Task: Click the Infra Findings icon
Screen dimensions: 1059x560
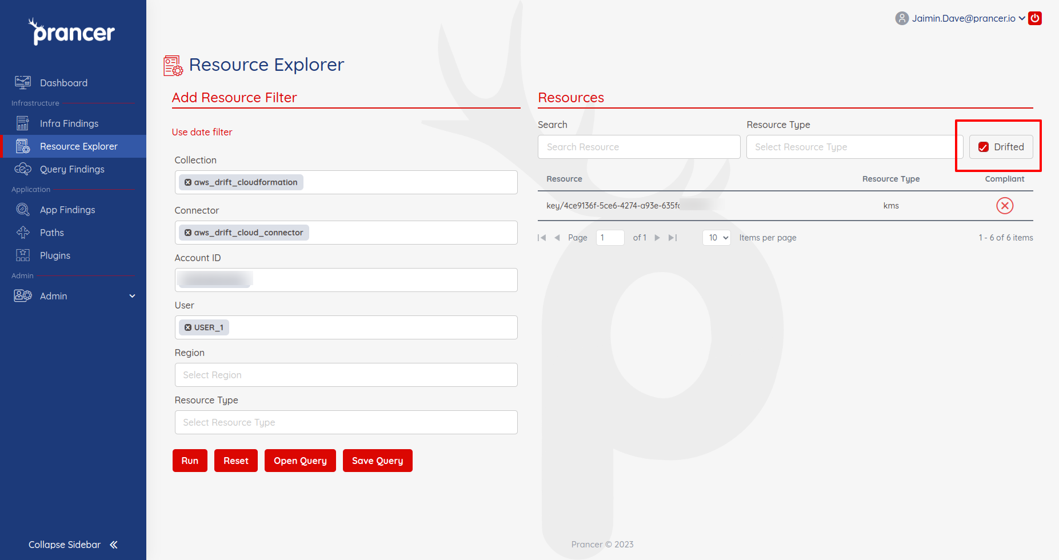Action: [23, 123]
